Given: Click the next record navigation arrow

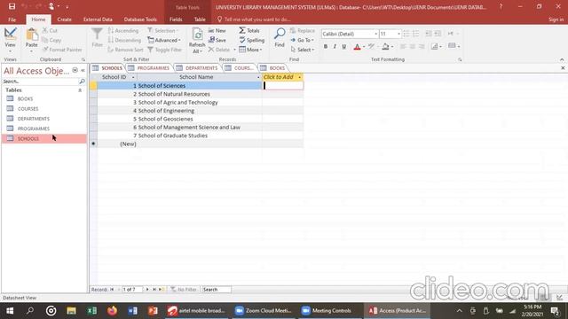Looking at the screenshot, I should click(x=147, y=290).
